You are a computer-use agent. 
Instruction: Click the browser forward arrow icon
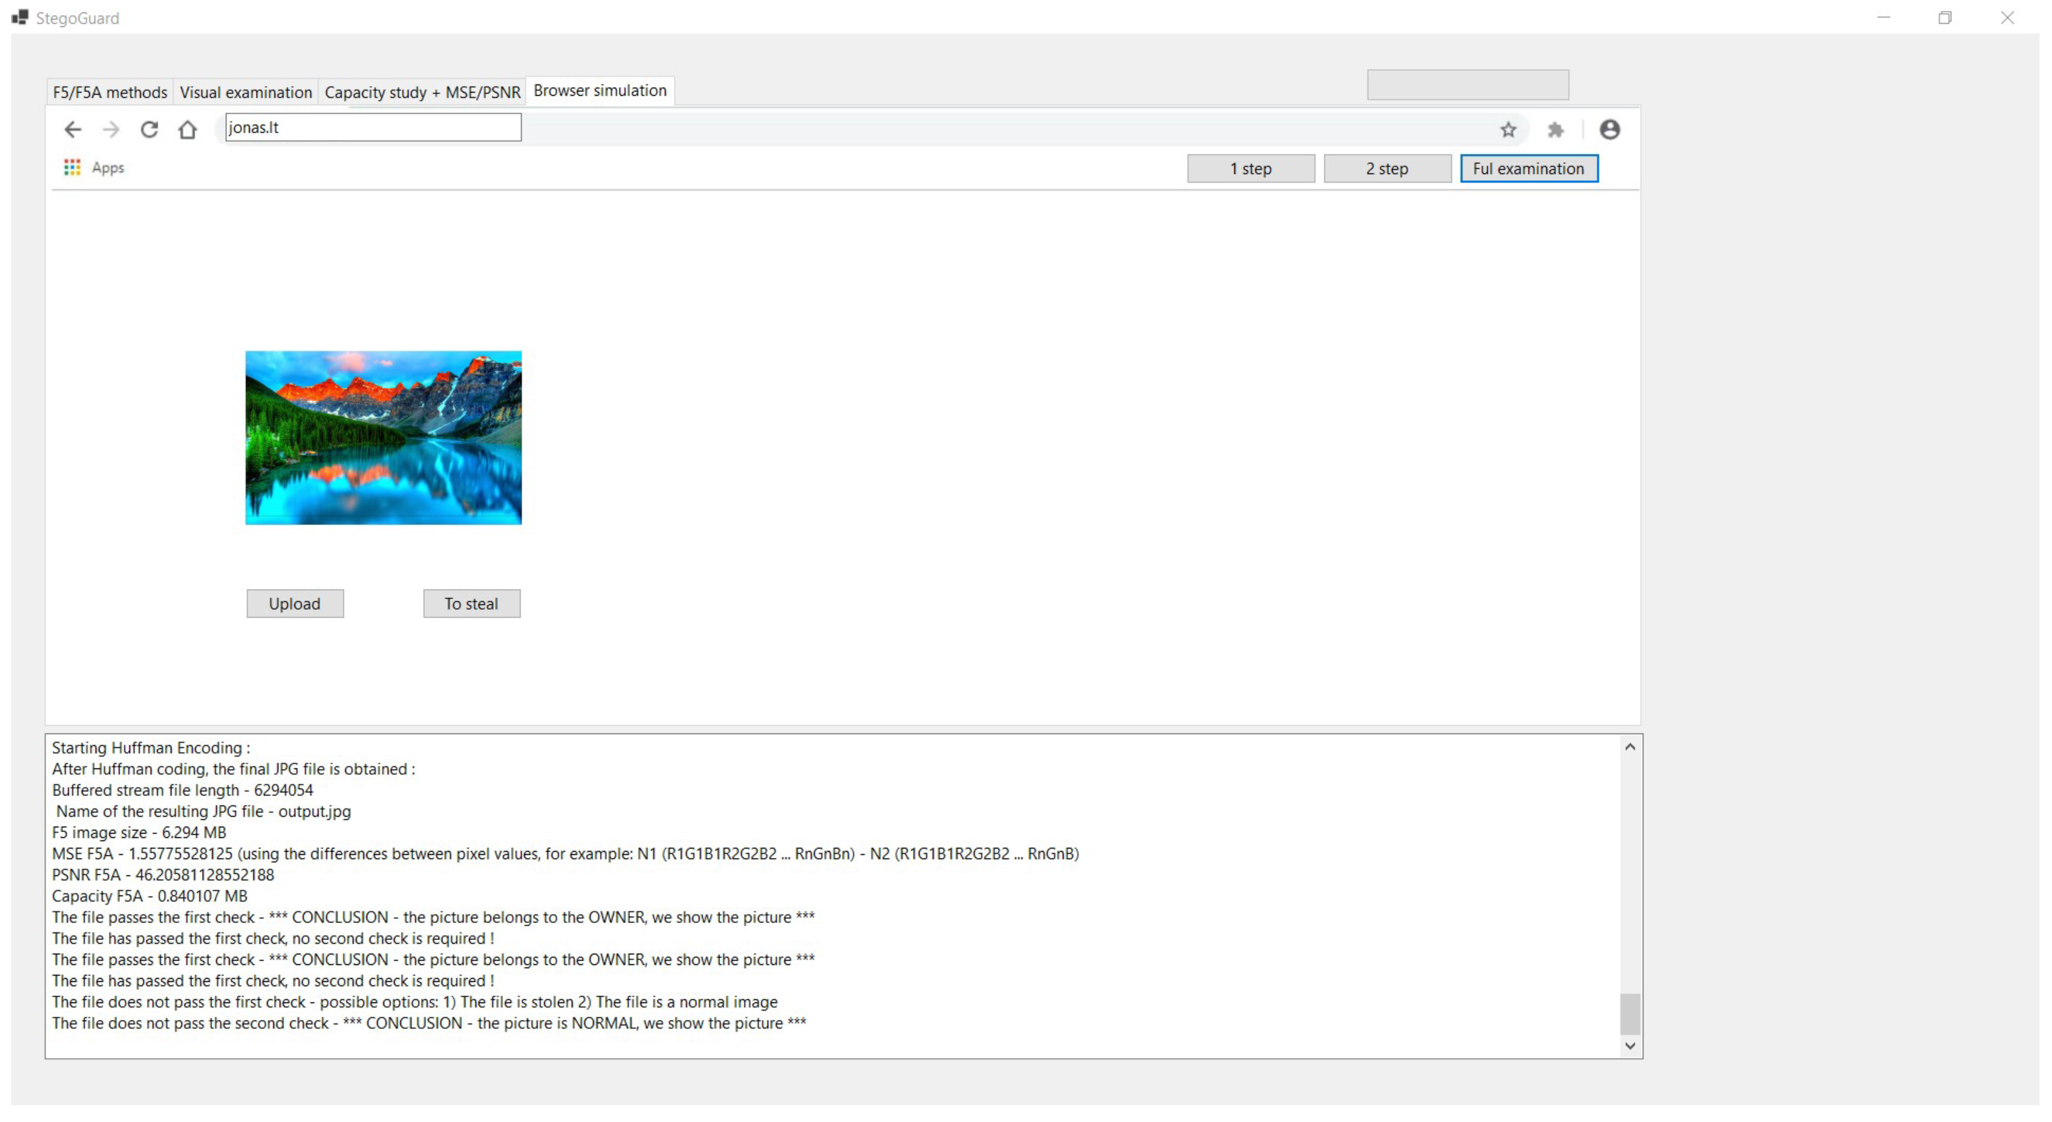point(111,129)
